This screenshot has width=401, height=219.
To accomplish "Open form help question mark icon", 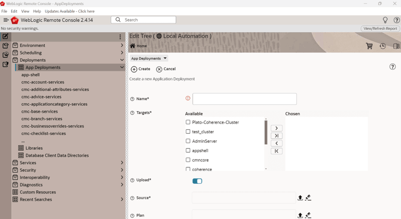I will tap(392, 67).
